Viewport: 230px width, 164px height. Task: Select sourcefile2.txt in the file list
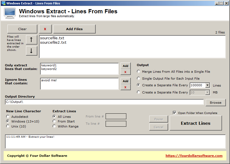point(53,43)
